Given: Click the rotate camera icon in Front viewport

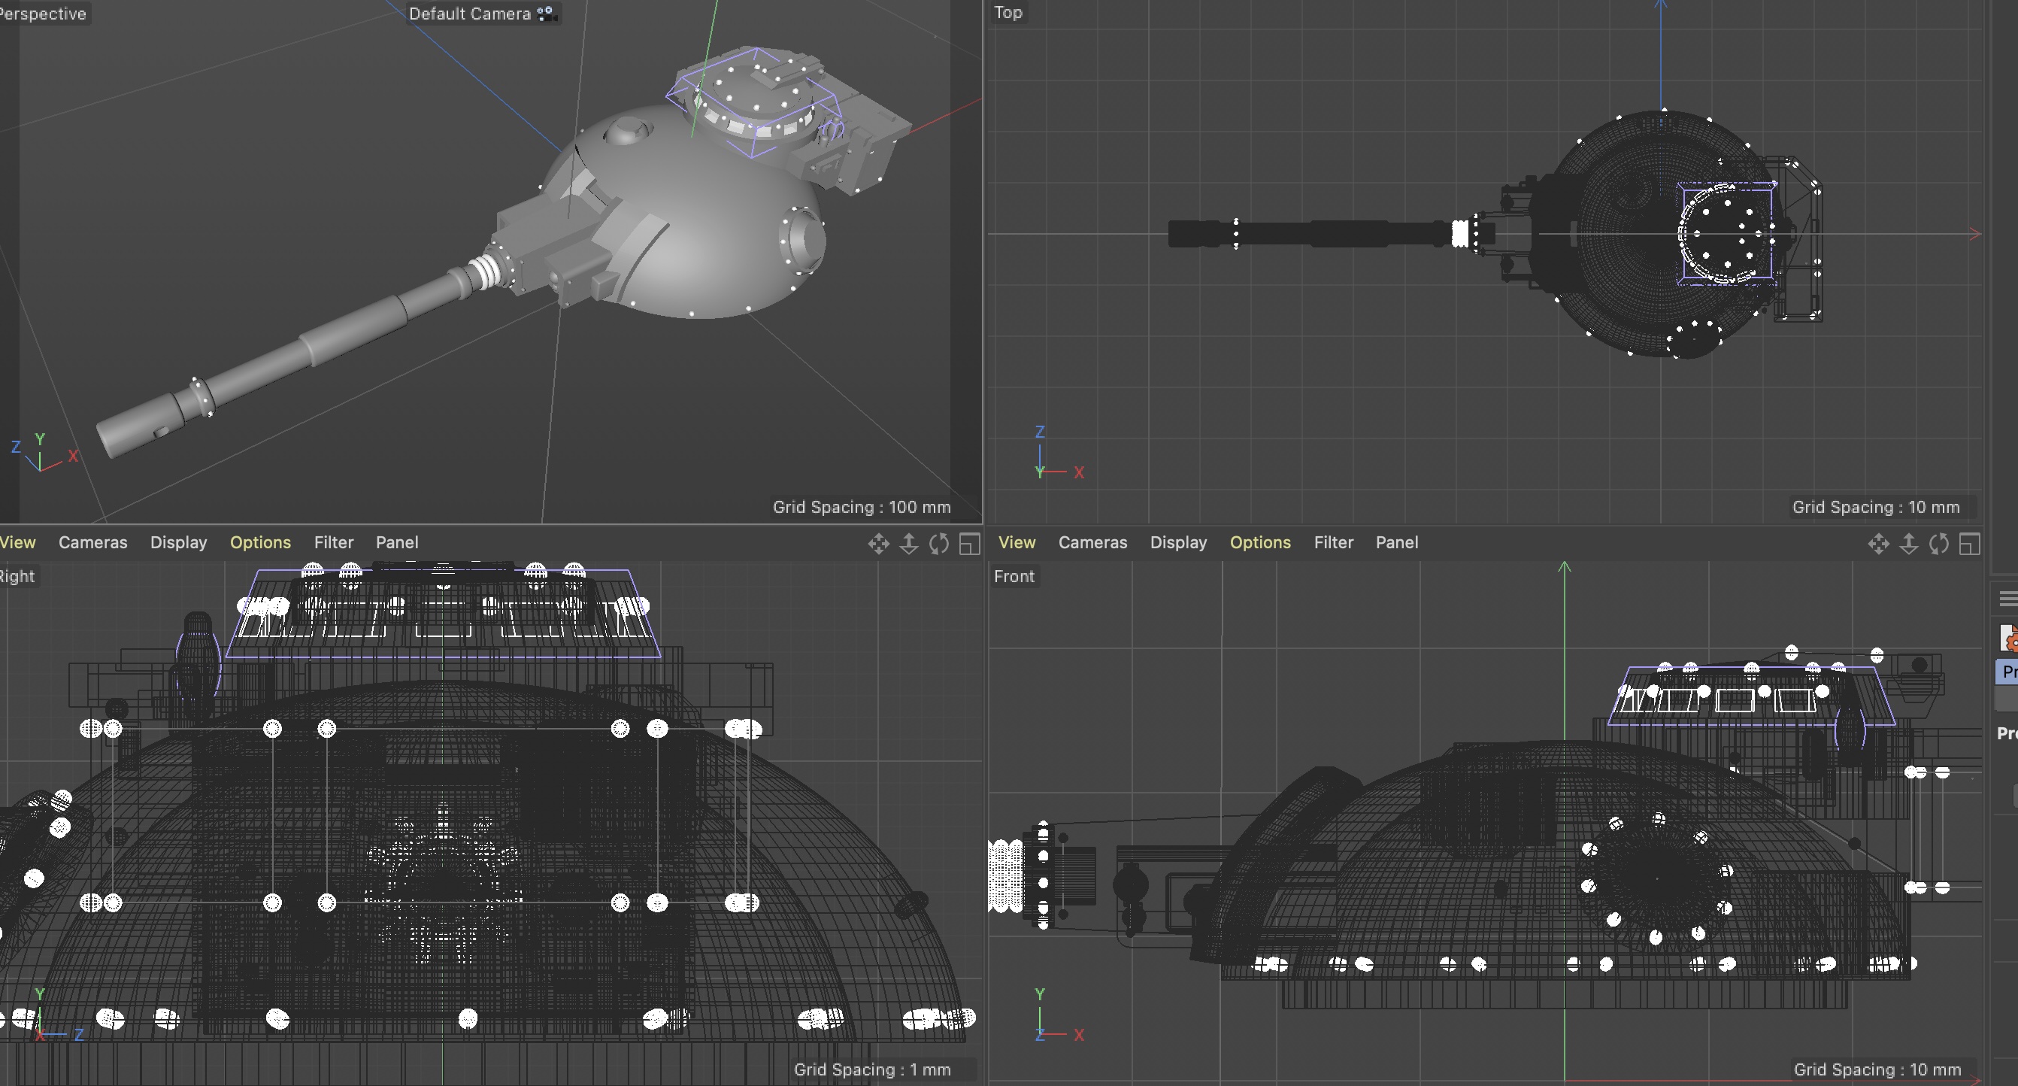Looking at the screenshot, I should click(1939, 544).
